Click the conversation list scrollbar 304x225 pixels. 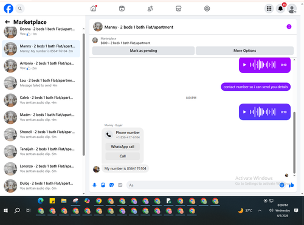[83, 95]
